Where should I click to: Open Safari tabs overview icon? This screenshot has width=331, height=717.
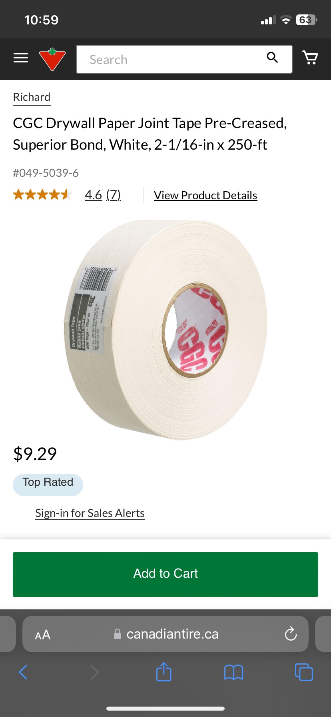(x=304, y=672)
